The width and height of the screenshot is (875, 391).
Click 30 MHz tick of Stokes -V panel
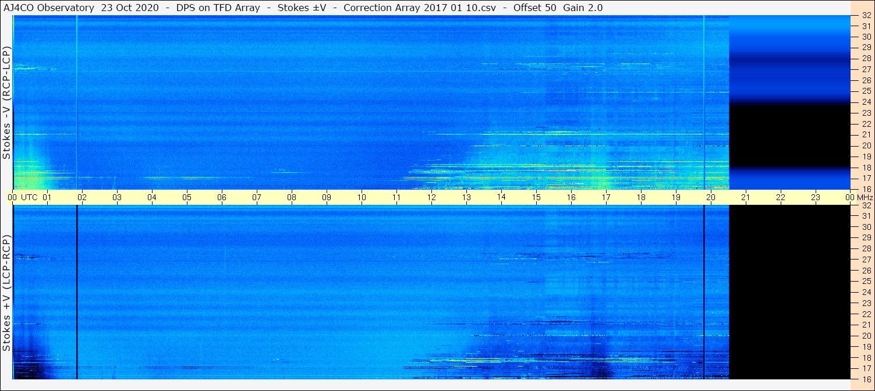(x=866, y=37)
